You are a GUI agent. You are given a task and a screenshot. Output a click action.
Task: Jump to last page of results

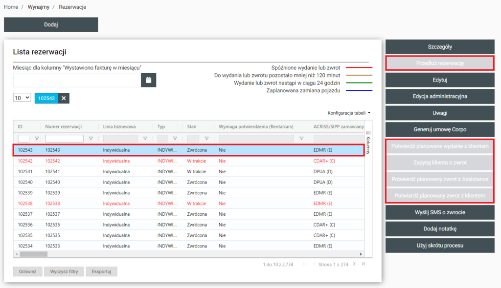(x=363, y=264)
